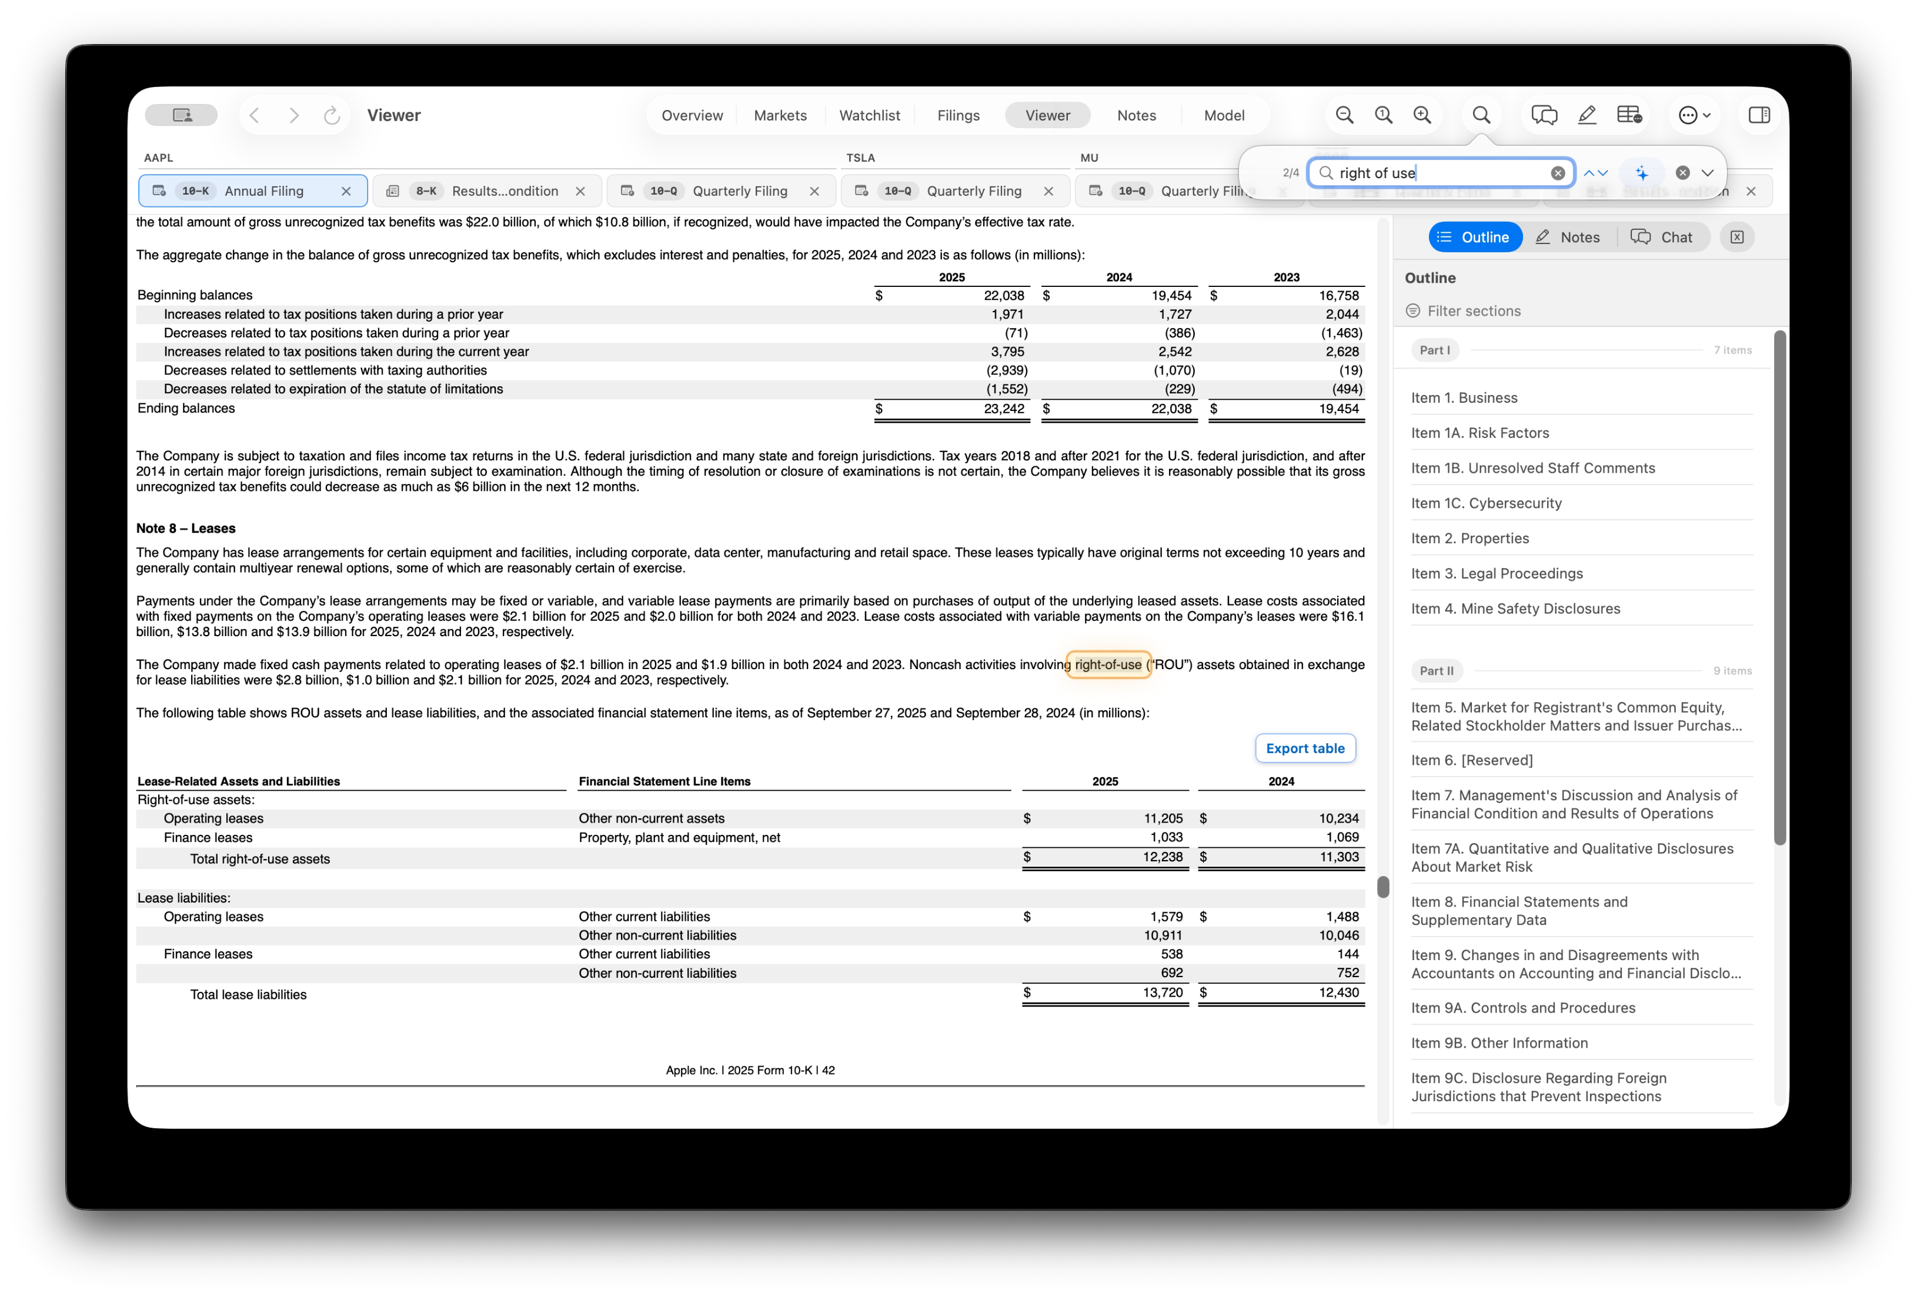This screenshot has height=1297, width=1917.
Task: Open the table extraction toolbar icon
Action: (1629, 115)
